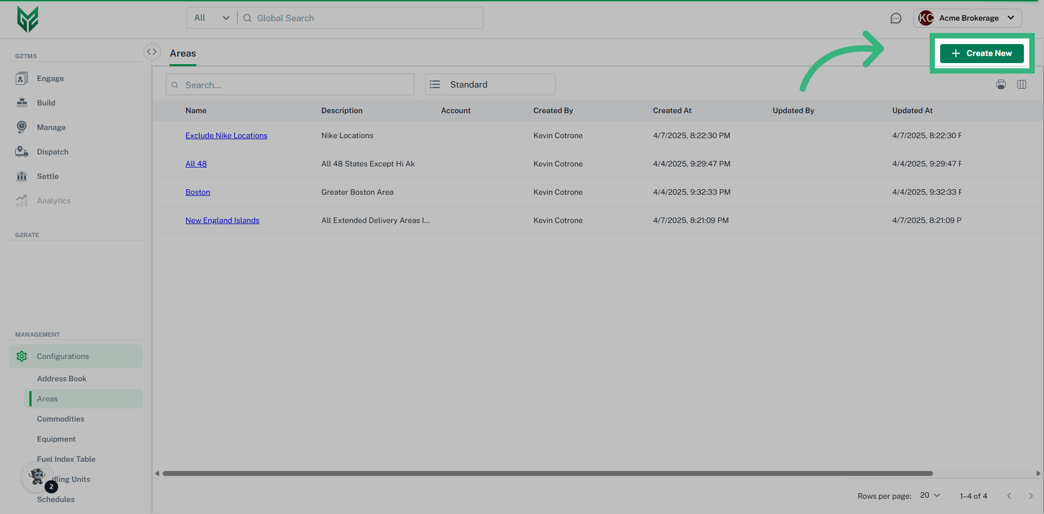Click the Manage sidebar icon
This screenshot has width=1044, height=514.
[22, 127]
